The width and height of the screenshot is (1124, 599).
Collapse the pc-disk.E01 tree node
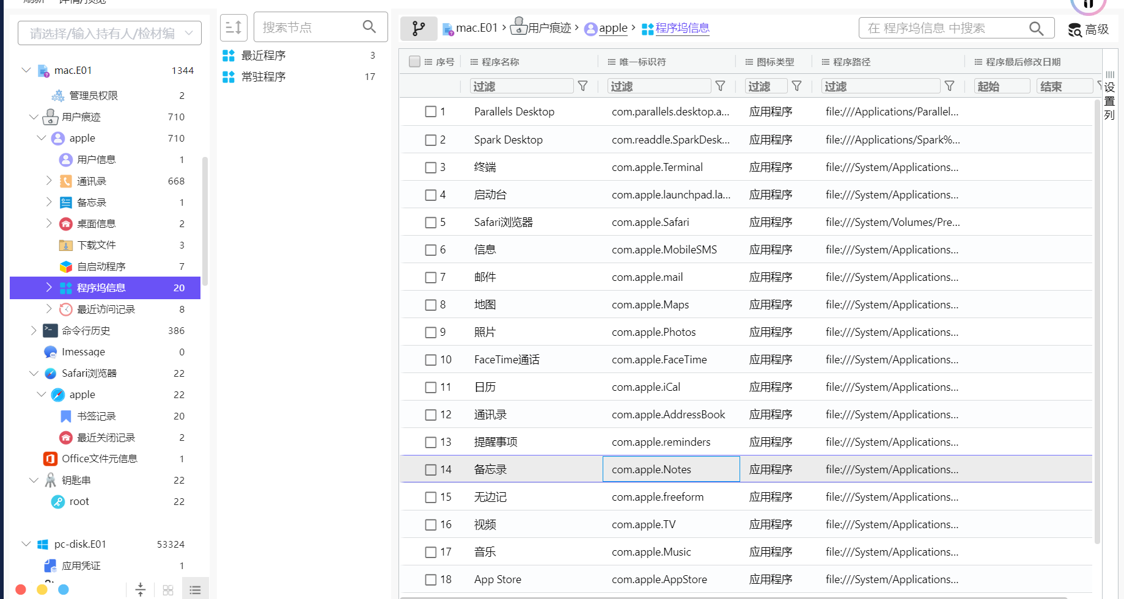coord(26,544)
